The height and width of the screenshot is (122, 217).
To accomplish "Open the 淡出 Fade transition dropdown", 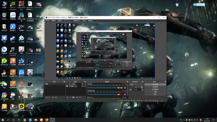I will [136, 84].
